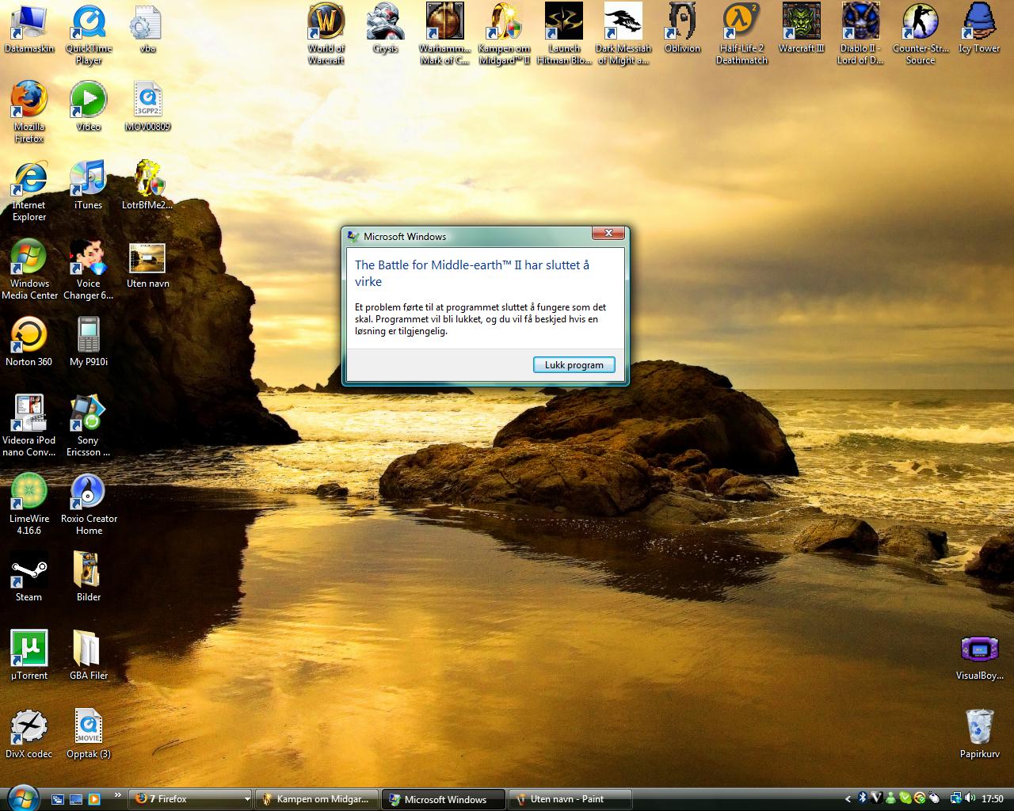Click the volume speaker tray icon
The width and height of the screenshot is (1014, 811).
coord(970,799)
